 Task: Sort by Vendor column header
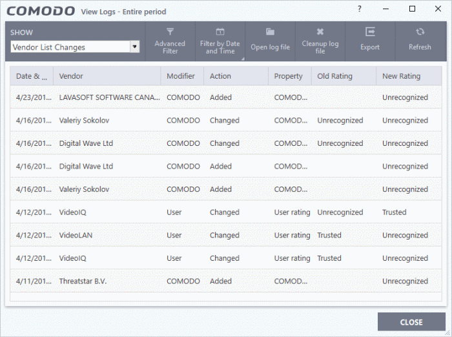pos(107,76)
